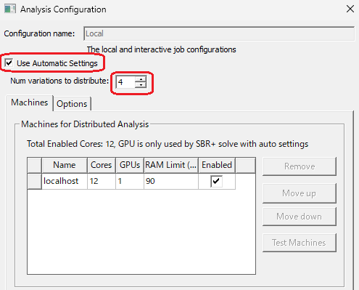Click the Num variations value field
The height and width of the screenshot is (290, 359).
coord(125,82)
